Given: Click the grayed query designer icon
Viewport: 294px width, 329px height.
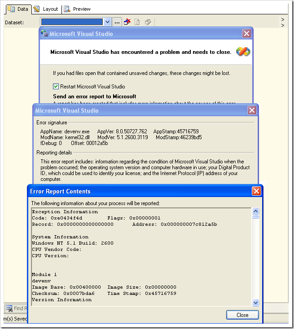Looking at the screenshot, I should click(x=148, y=22).
